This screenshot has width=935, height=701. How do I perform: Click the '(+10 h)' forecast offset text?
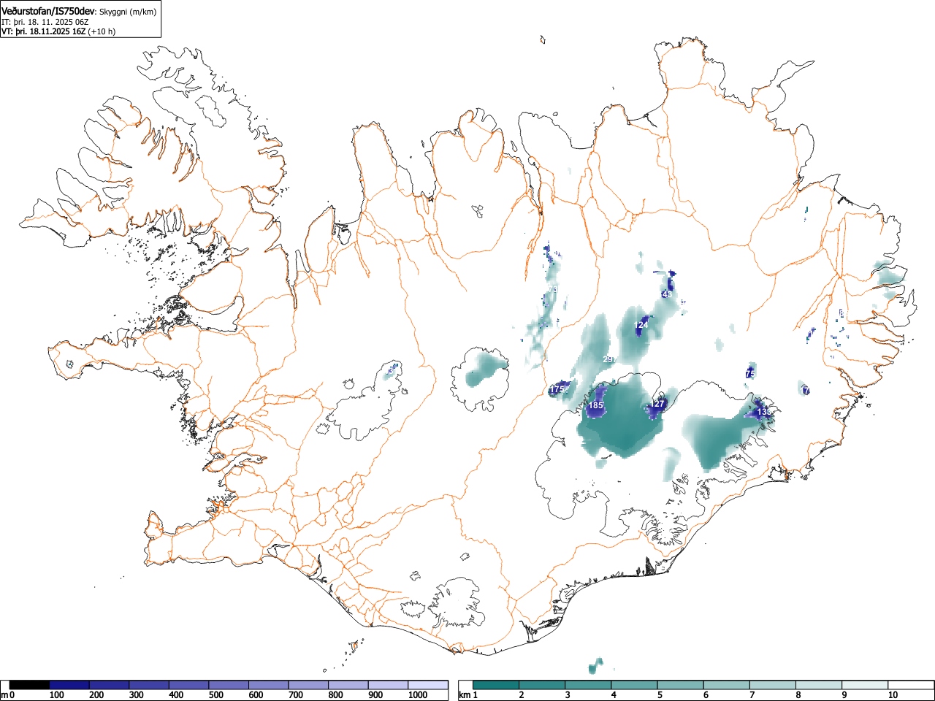pyautogui.click(x=102, y=31)
